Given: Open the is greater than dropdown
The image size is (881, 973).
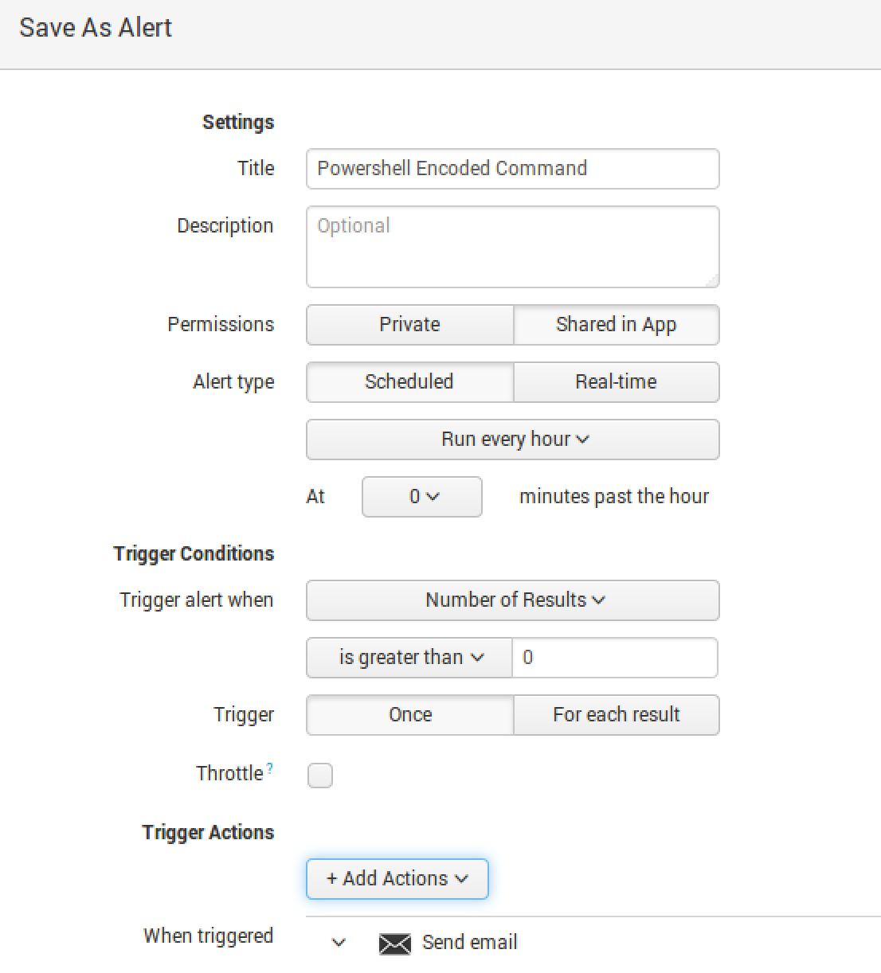Looking at the screenshot, I should (409, 658).
